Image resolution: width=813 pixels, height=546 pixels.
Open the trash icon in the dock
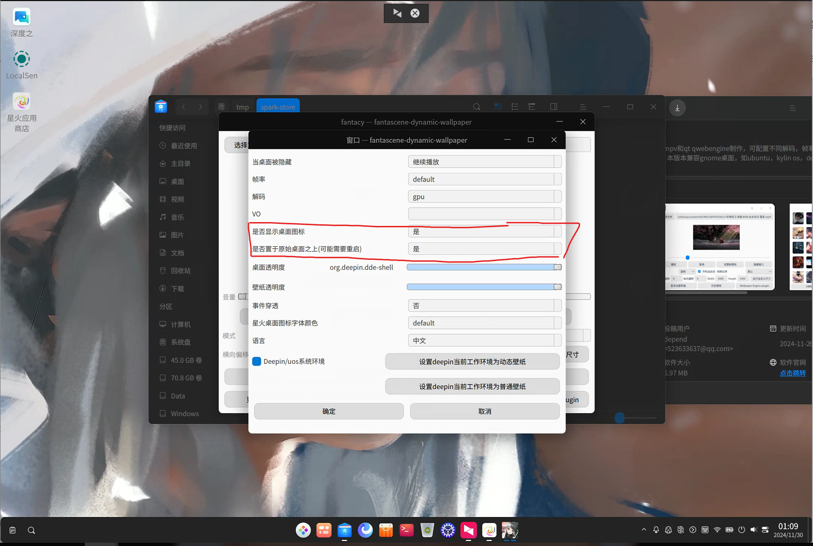(x=427, y=530)
